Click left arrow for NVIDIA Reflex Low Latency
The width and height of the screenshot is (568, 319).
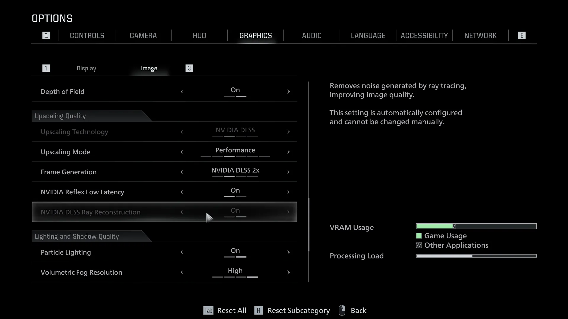[182, 192]
